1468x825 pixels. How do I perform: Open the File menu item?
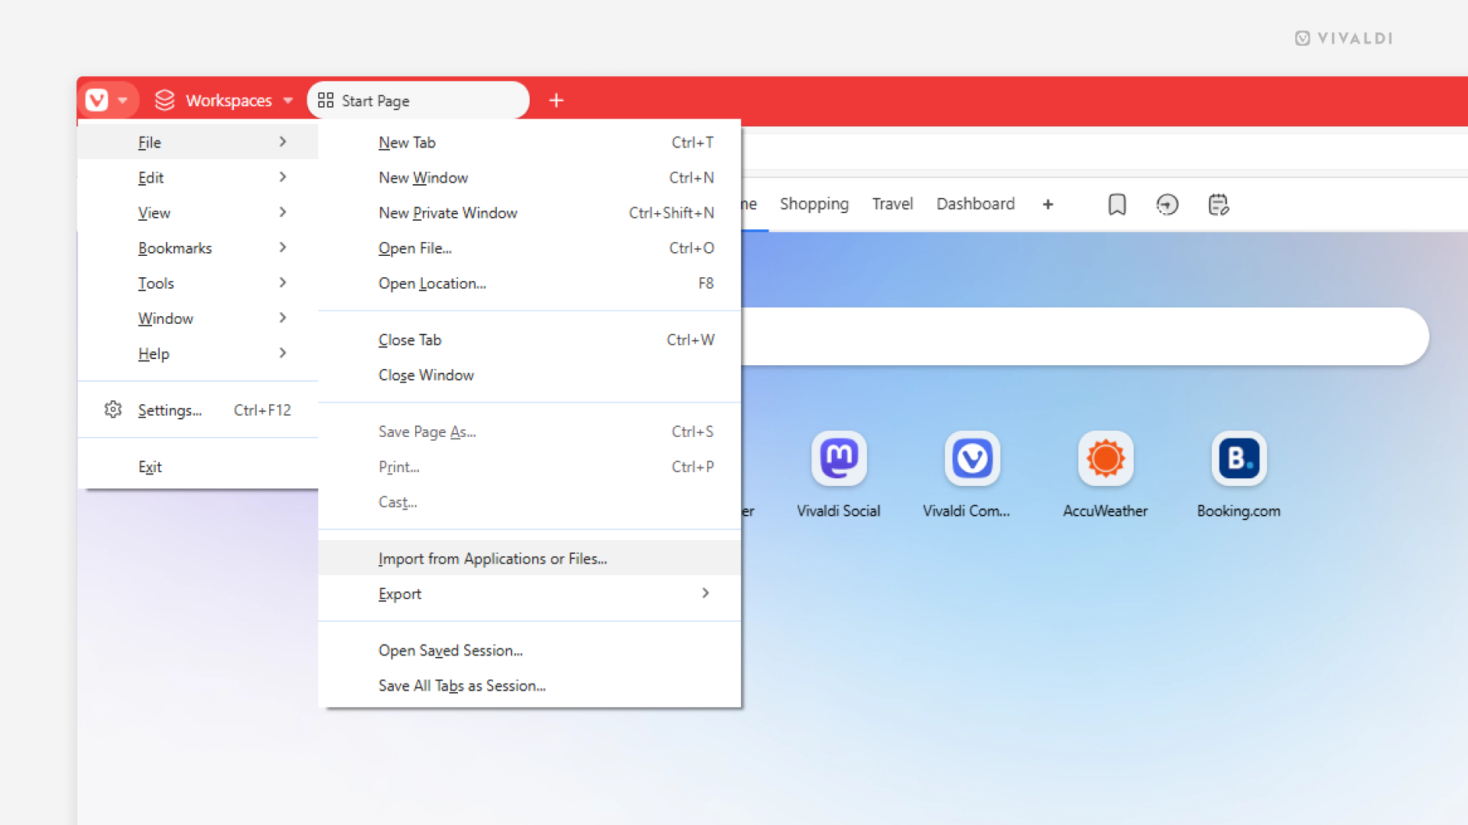pyautogui.click(x=198, y=142)
